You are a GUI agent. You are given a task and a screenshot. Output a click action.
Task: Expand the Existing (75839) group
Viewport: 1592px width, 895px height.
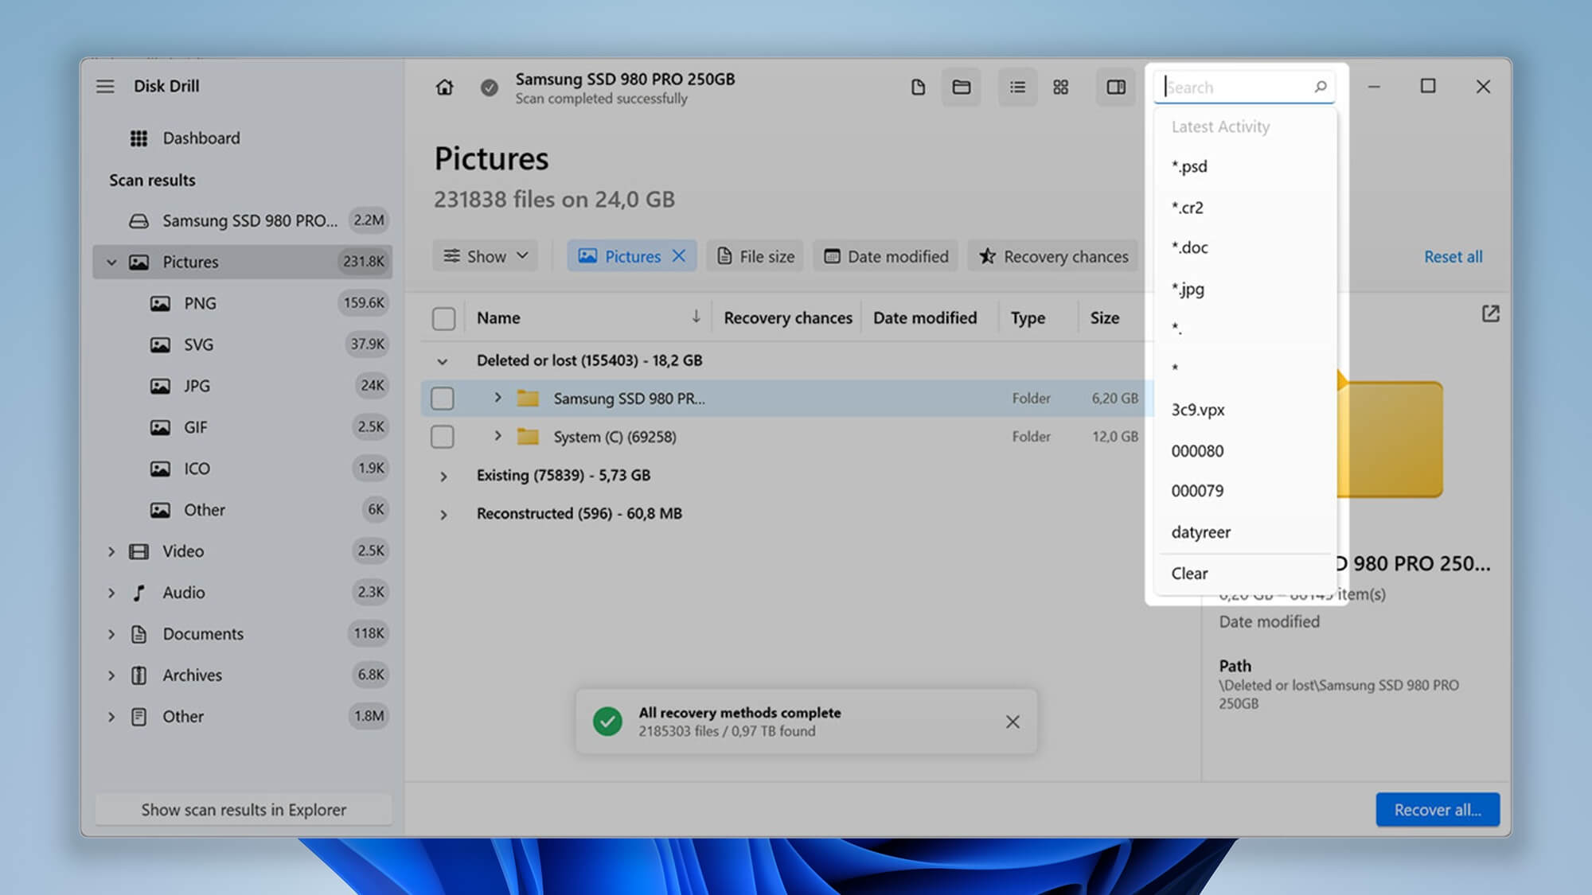(x=443, y=477)
